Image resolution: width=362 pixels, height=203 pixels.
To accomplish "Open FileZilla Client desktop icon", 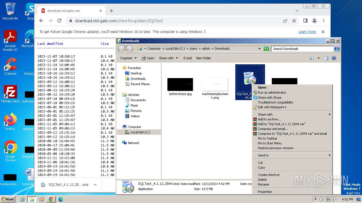I will pos(10,94).
